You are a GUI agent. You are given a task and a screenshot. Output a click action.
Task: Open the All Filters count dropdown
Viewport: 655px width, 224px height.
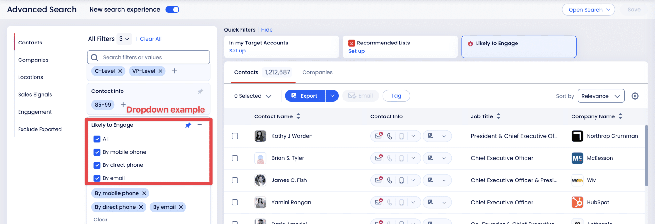pos(124,39)
